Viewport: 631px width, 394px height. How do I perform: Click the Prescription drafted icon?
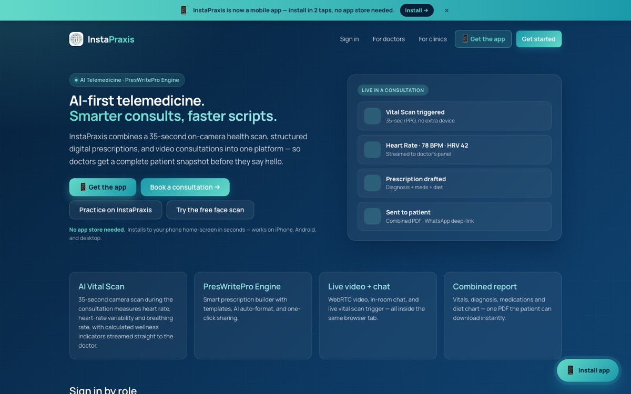(372, 183)
